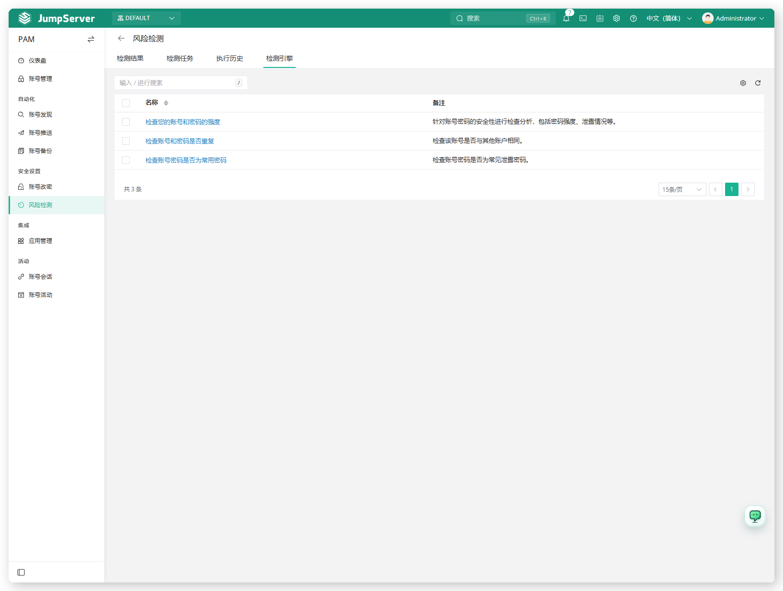Open 应用管理 in the sidebar
This screenshot has width=783, height=591.
point(56,241)
